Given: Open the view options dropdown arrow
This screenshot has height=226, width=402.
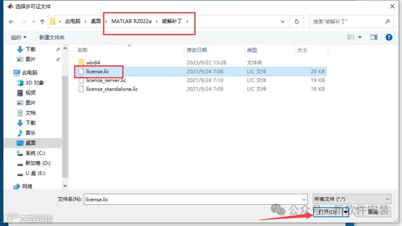Looking at the screenshot, I should 360,38.
